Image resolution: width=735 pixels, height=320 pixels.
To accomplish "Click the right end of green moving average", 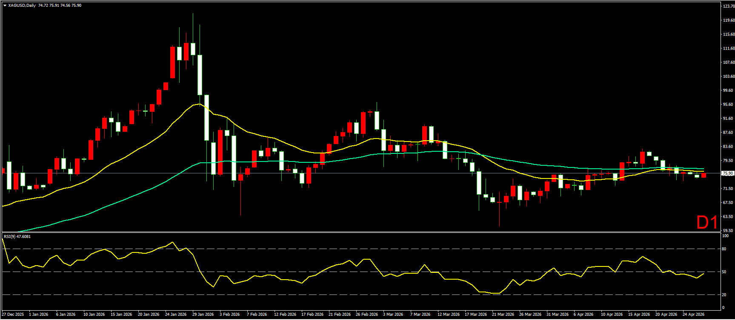I will (x=703, y=169).
